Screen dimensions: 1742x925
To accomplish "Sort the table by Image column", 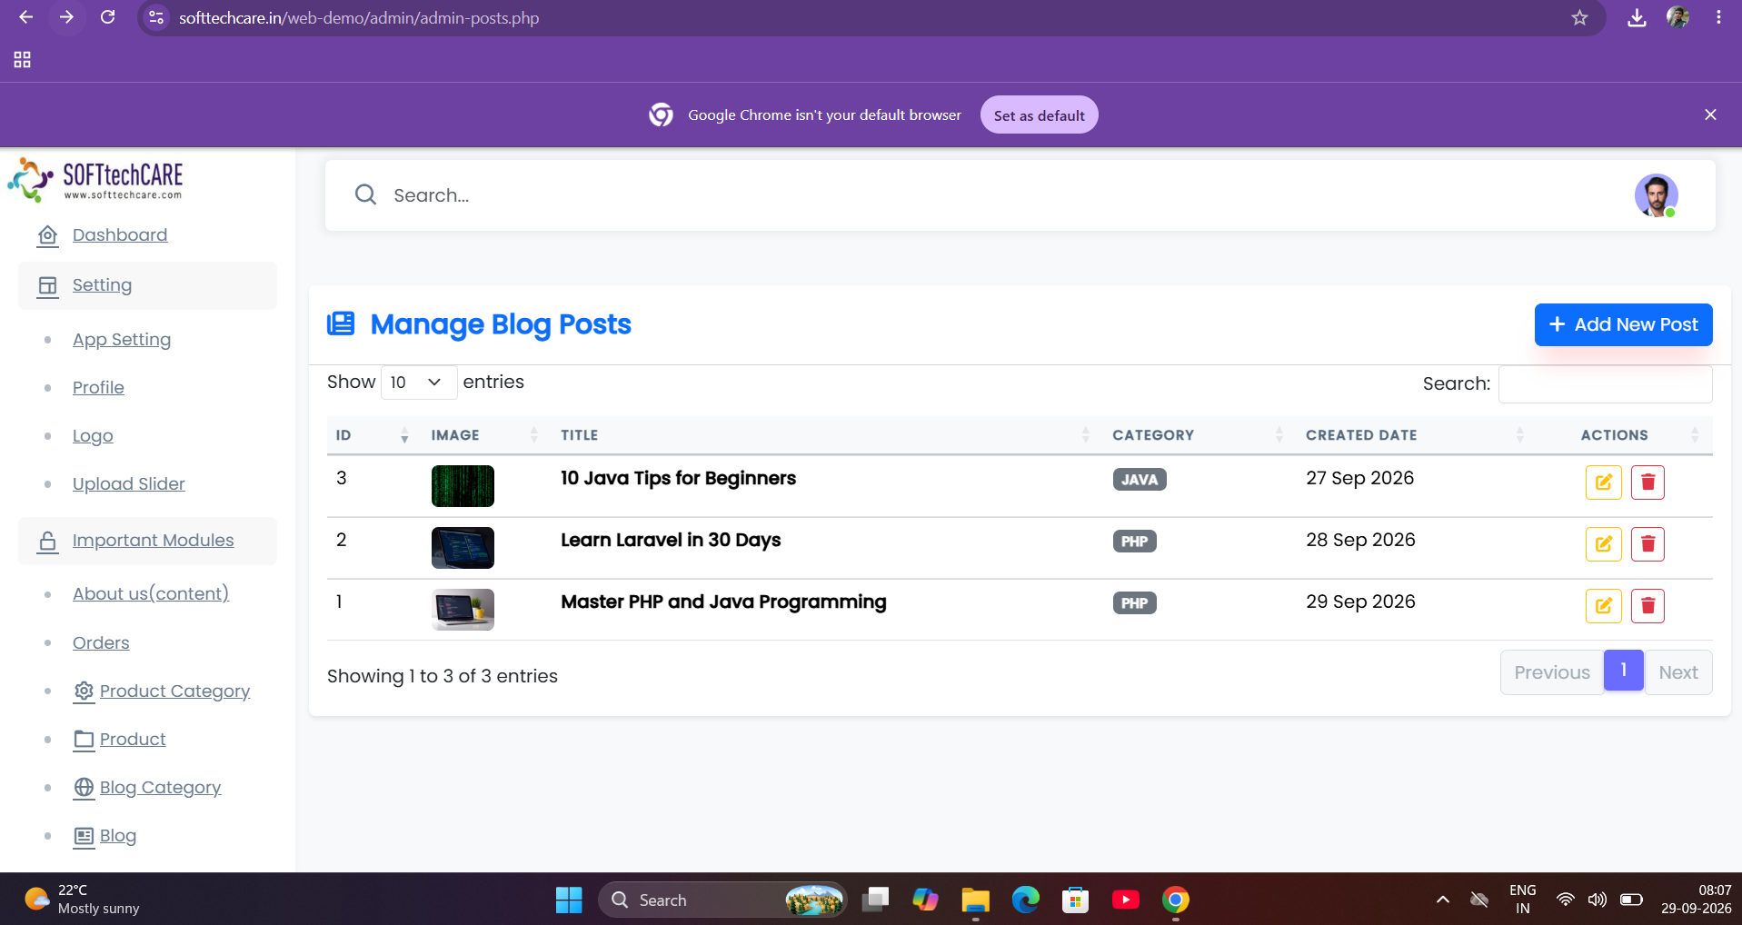I will (486, 435).
